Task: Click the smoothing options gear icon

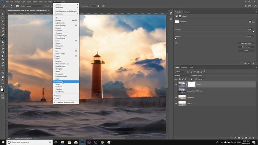Action: (98, 6)
